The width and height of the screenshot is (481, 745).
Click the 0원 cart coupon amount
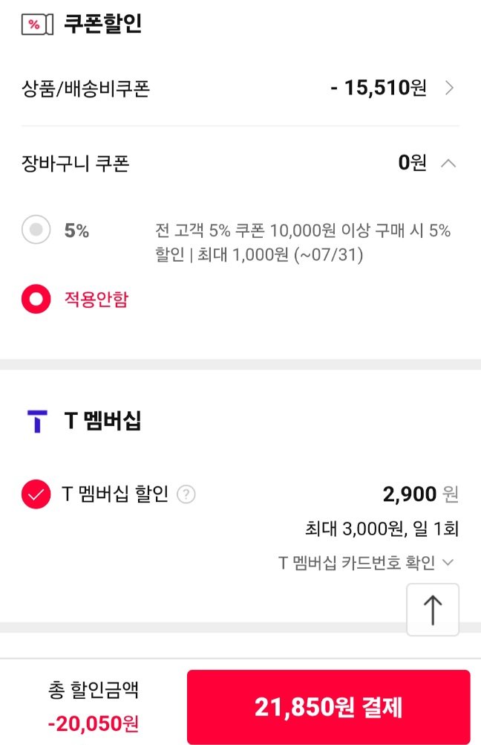pyautogui.click(x=413, y=163)
